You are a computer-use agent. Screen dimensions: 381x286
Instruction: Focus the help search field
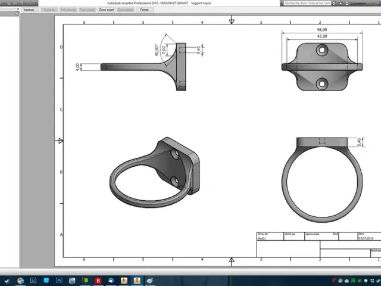coord(307,3)
